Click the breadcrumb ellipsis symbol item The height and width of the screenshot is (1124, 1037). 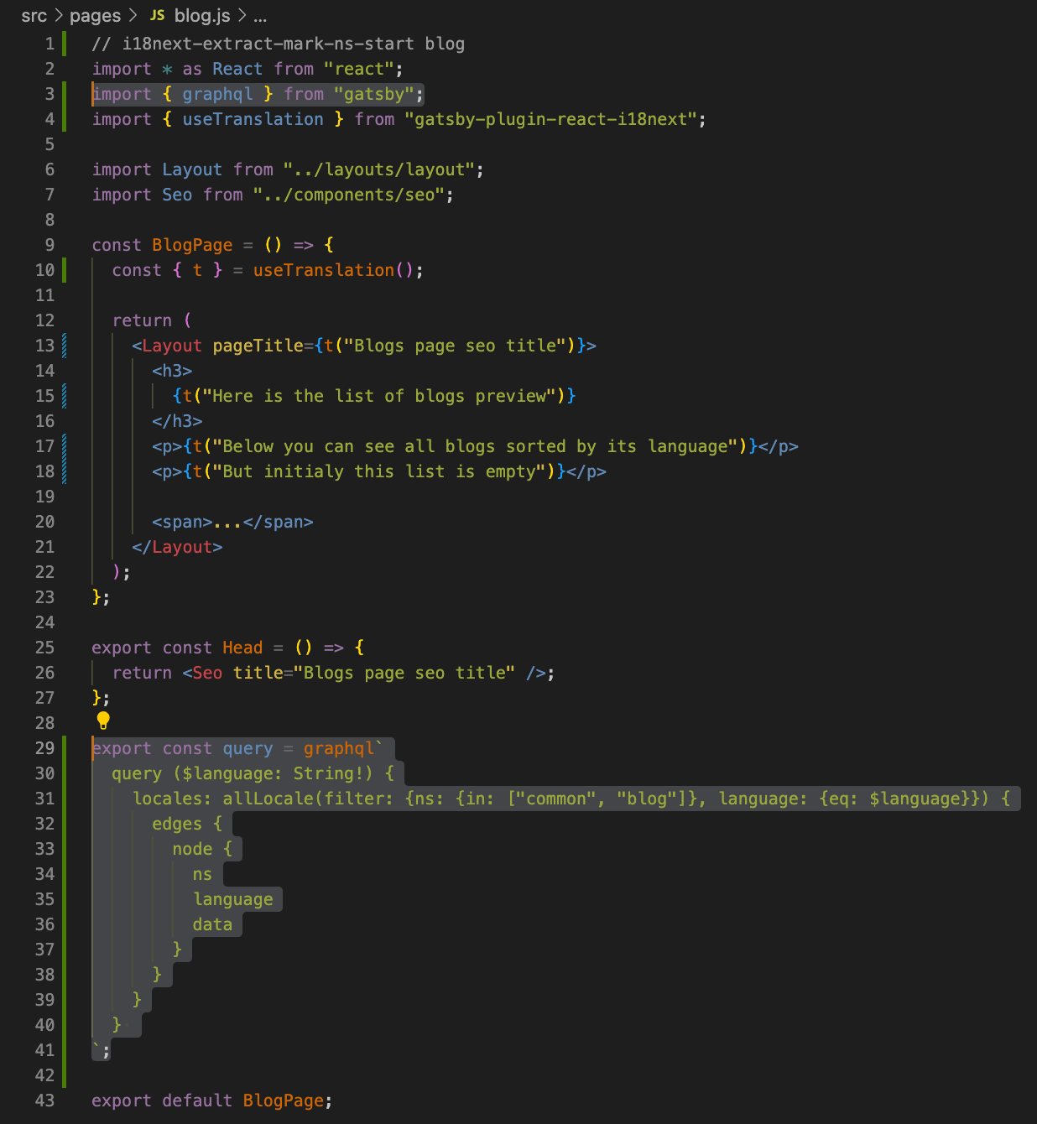[x=260, y=16]
